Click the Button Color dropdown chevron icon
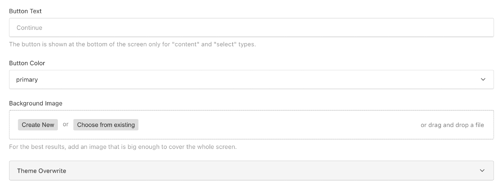Screen dimensions: 503x189 (483, 79)
